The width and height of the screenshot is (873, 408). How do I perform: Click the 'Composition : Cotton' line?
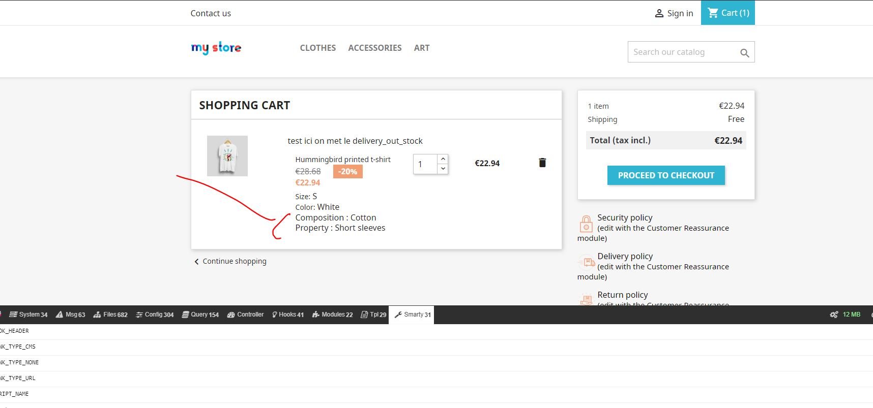pos(336,217)
